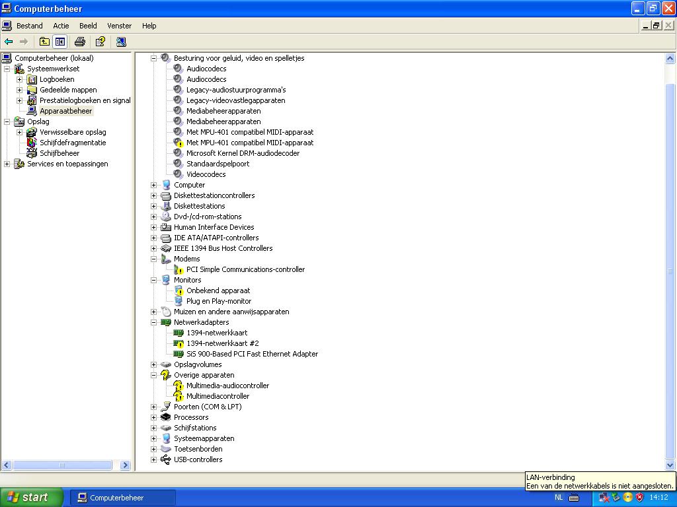Click the PCI Simple Communications-controller warning icon
Viewport: 677px width, 507px height.
coord(179,269)
